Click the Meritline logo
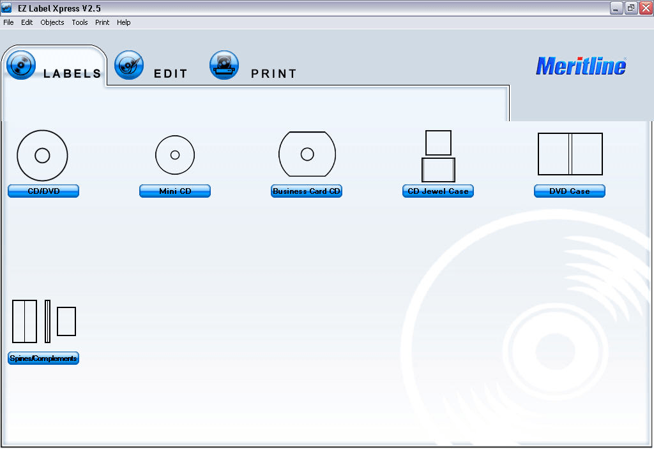654x449 pixels. pyautogui.click(x=581, y=66)
